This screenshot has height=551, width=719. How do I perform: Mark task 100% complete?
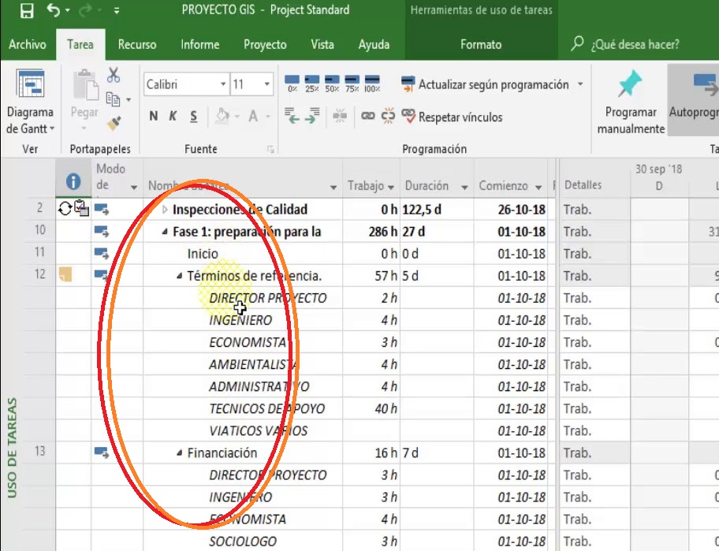(372, 84)
